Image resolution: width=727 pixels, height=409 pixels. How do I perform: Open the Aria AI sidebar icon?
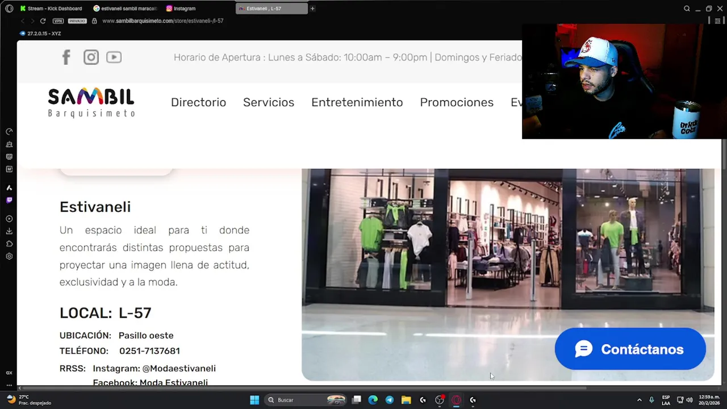click(9, 188)
